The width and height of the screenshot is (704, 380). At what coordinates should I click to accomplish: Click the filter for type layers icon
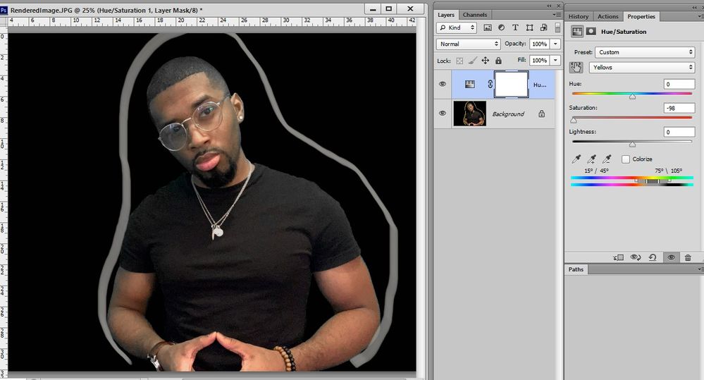click(515, 28)
